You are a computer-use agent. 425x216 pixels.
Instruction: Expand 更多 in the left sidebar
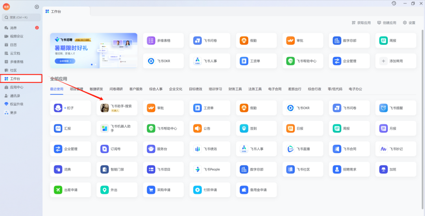(13, 113)
